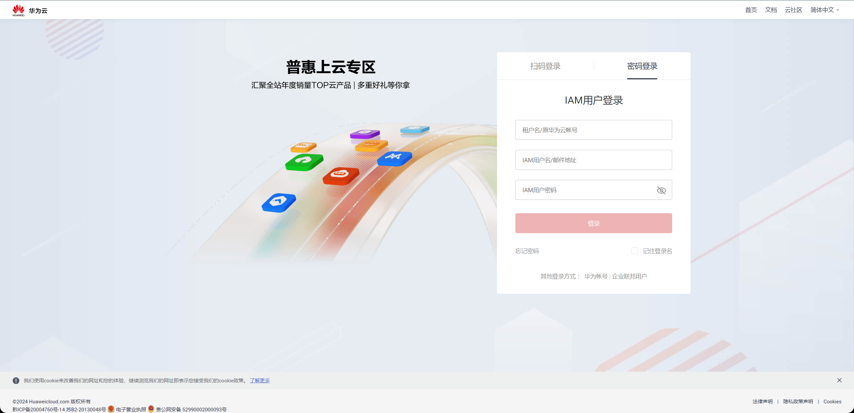Switch to the 扫码登录 tab
This screenshot has height=413, width=854.
click(x=545, y=66)
